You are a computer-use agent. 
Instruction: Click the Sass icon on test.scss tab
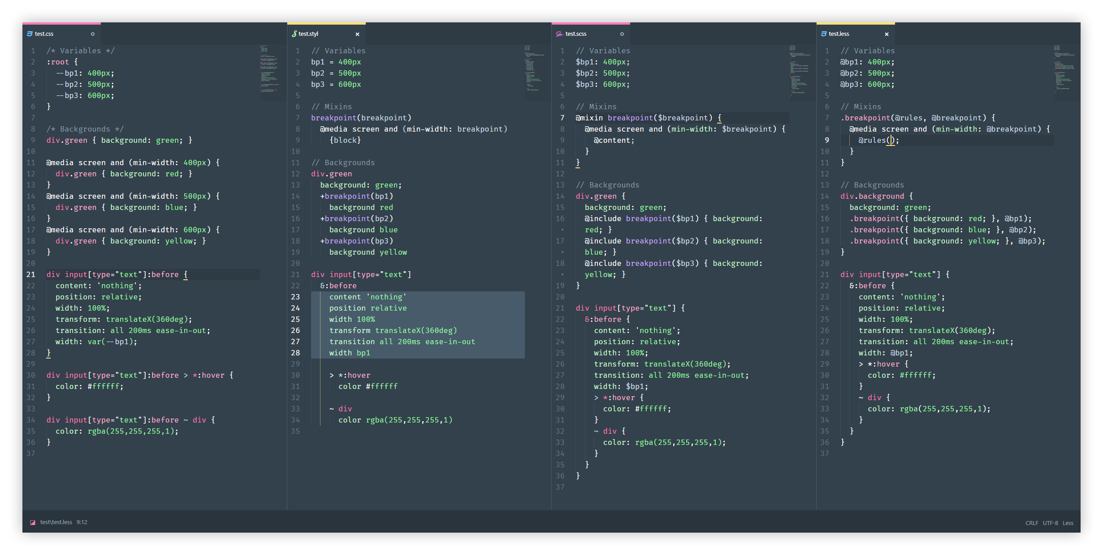coord(559,34)
